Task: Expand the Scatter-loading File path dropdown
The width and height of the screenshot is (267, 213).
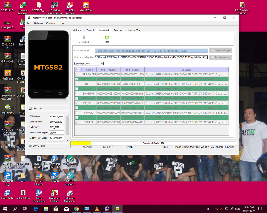Action: 206,57
